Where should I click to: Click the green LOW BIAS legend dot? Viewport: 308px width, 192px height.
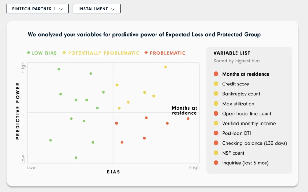tap(28, 53)
